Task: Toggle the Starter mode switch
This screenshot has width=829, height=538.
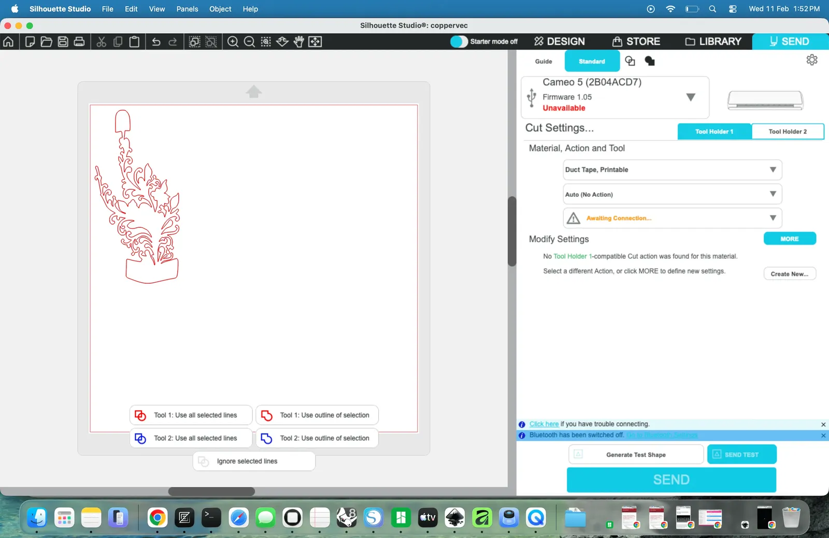Action: coord(459,41)
